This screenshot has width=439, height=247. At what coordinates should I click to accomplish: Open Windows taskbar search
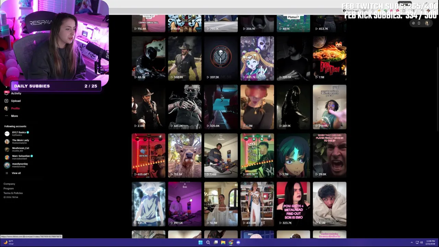[208, 243]
